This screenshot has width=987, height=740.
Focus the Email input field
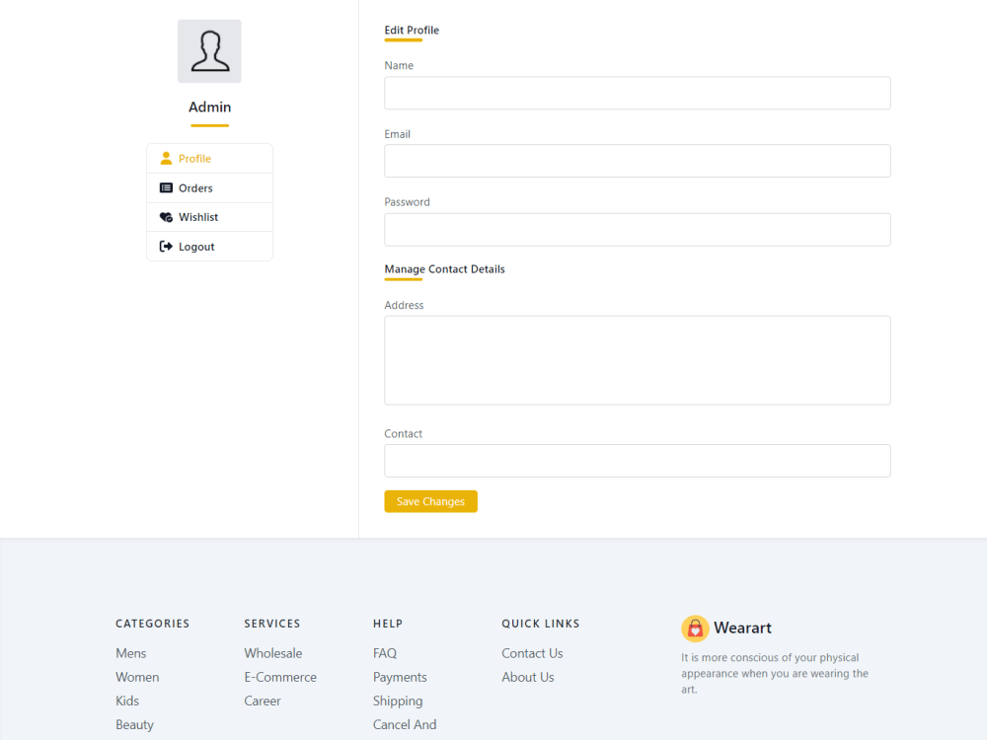637,161
